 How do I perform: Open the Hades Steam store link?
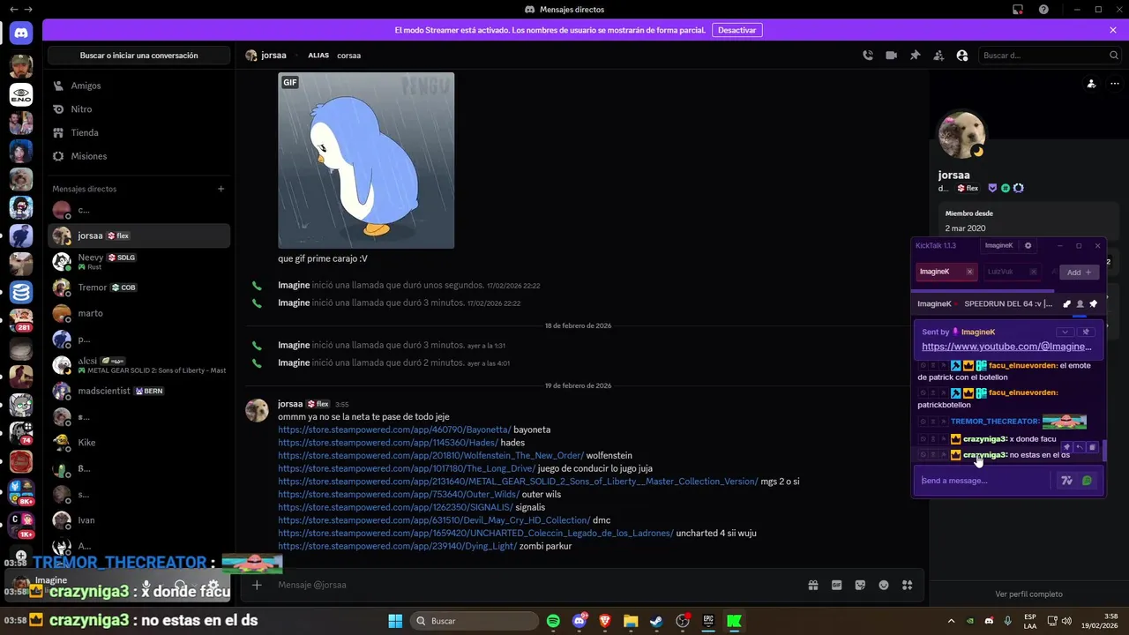pyautogui.click(x=387, y=443)
